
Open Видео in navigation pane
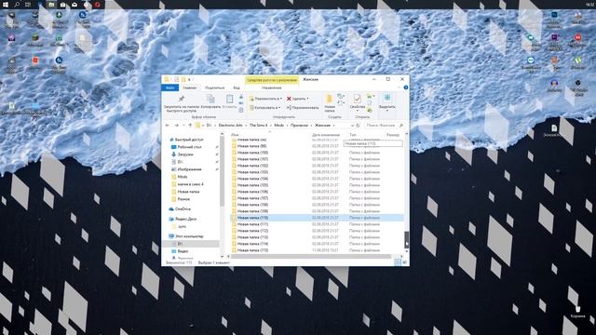pyautogui.click(x=183, y=251)
